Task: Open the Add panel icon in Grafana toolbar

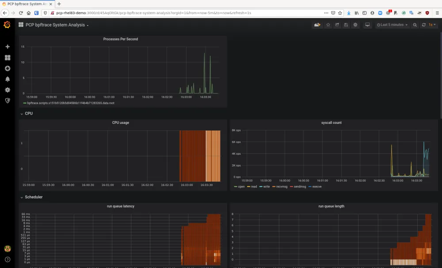Action: pyautogui.click(x=317, y=25)
